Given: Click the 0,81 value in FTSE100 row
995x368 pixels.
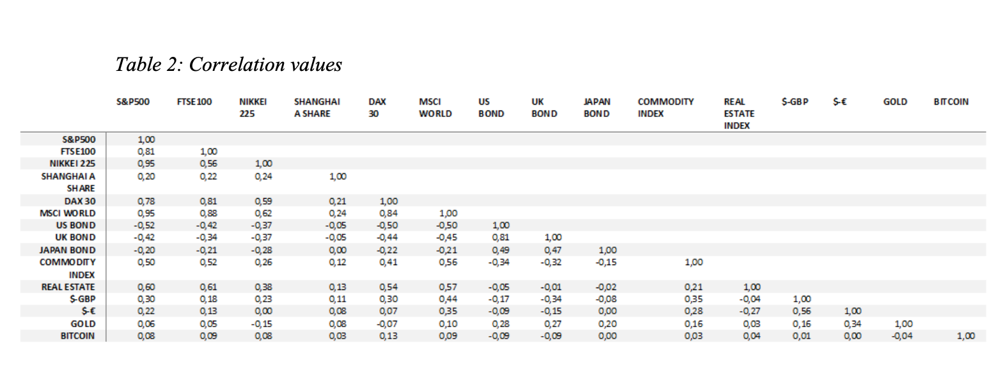Looking at the screenshot, I should point(146,151).
